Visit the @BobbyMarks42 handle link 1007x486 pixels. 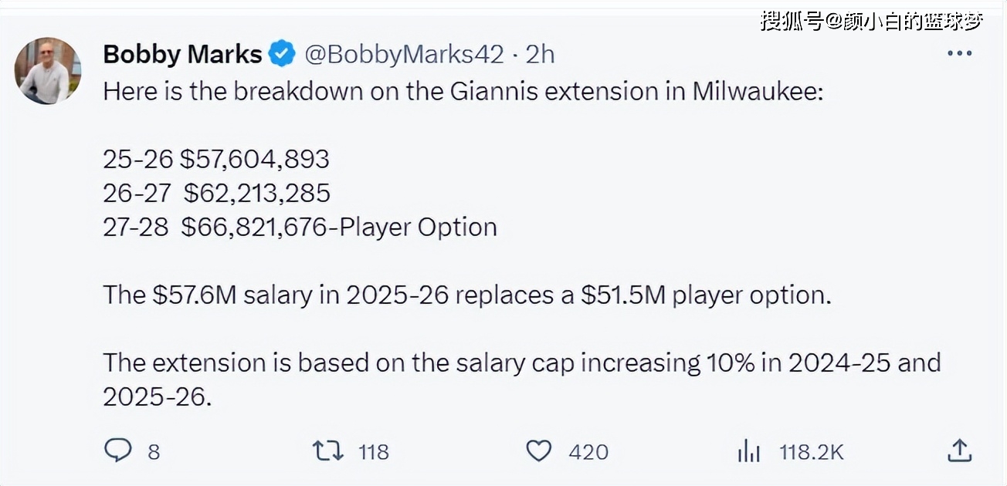(404, 54)
